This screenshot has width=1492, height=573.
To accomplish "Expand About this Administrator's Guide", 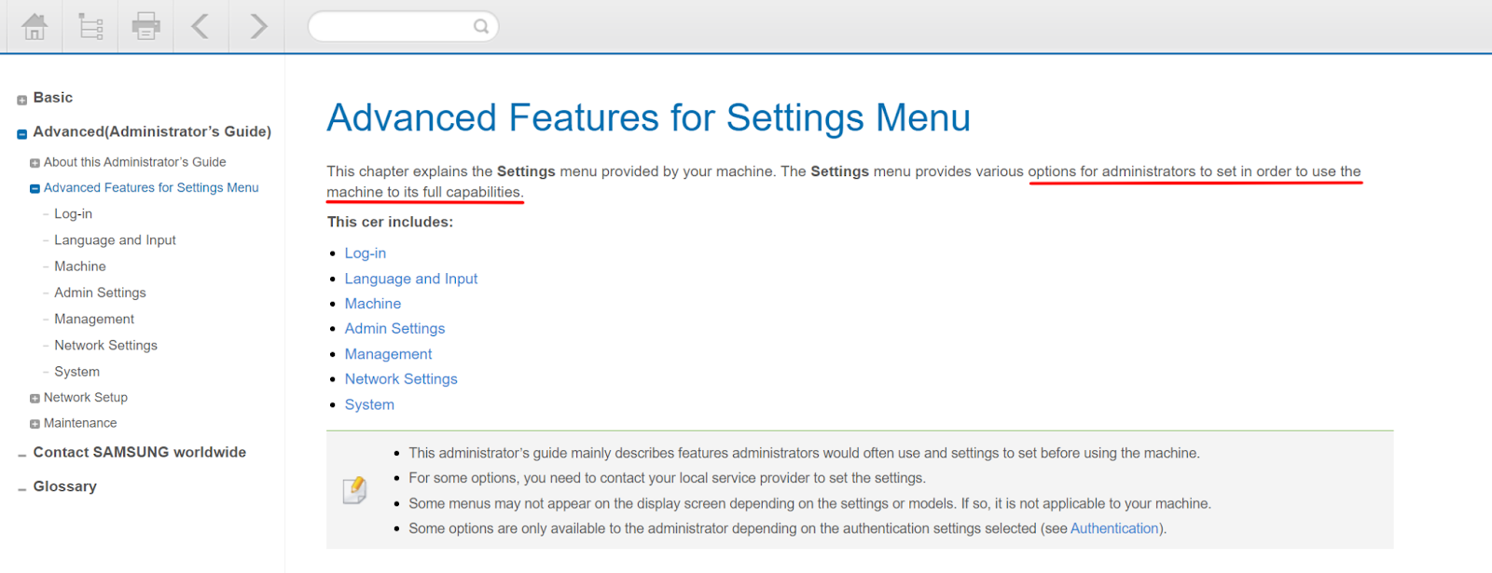I will point(35,163).
